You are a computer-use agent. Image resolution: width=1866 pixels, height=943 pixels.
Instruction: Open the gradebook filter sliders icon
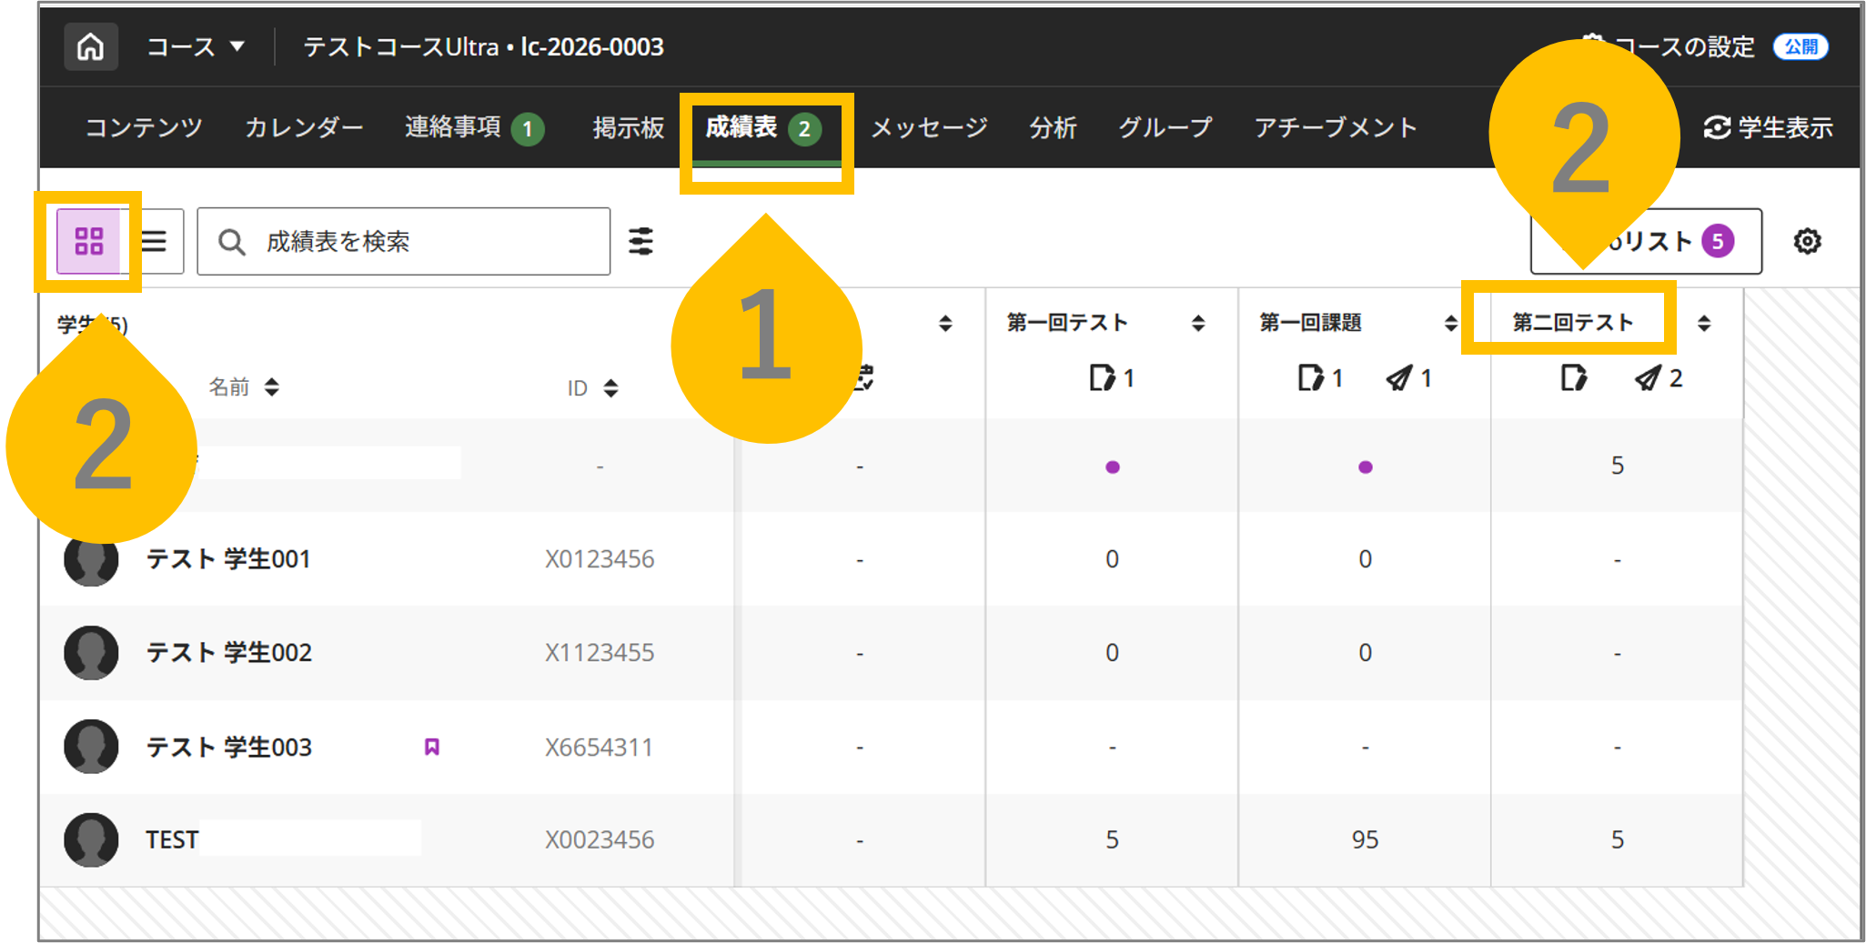(x=641, y=241)
